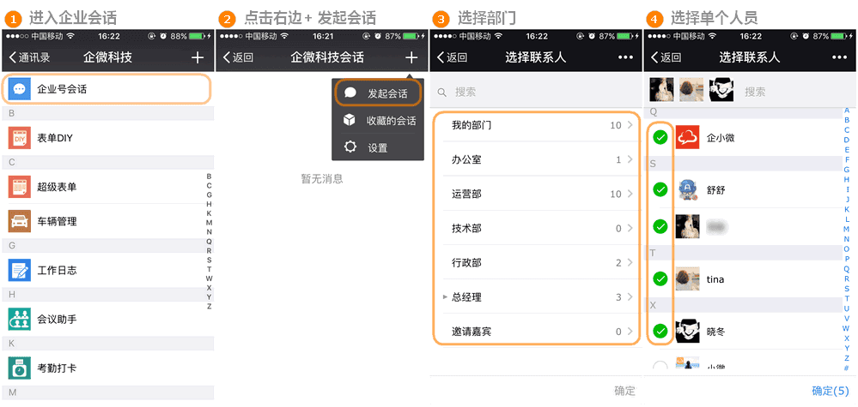Tap 会议助手 label text
Screen dimensions: 858x407
pos(57,319)
